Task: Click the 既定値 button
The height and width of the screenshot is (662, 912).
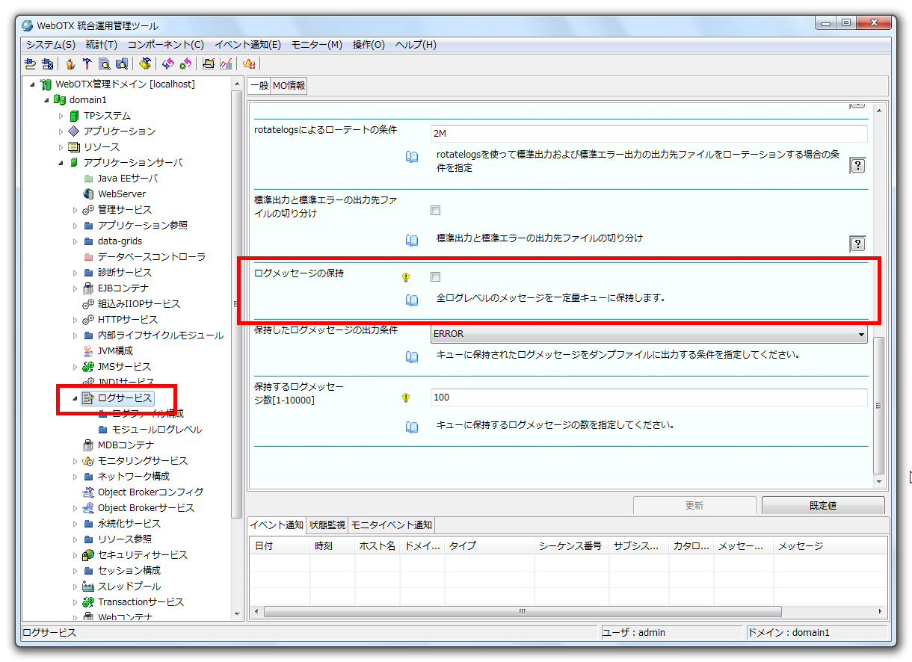Action: (x=822, y=505)
